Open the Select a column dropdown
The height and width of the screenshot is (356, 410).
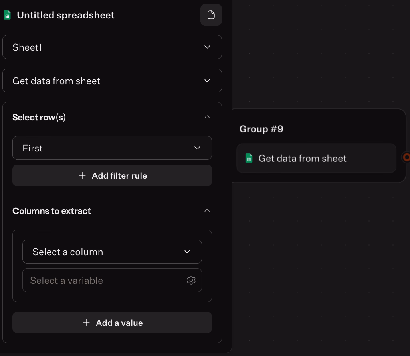pyautogui.click(x=112, y=252)
